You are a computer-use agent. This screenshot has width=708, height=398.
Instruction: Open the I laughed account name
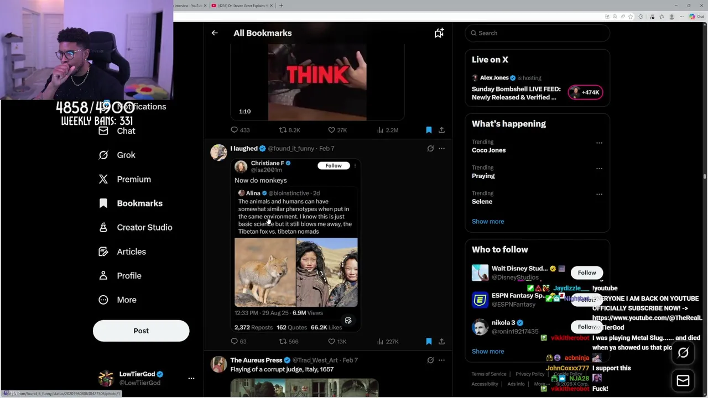tap(244, 149)
